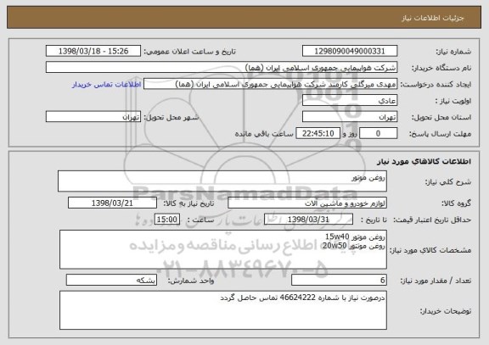Select the label توضیحات خریدار
The height and width of the screenshot is (345, 489).
[446, 311]
